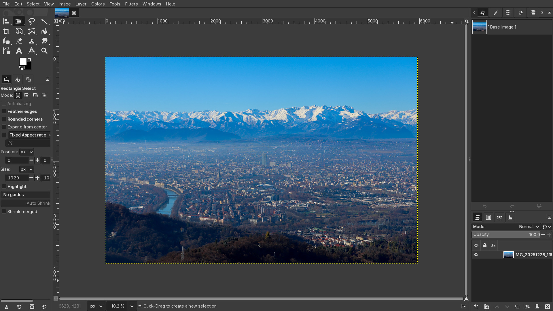Open the layer Mode Normal dropdown
553x311 pixels.
point(529,227)
